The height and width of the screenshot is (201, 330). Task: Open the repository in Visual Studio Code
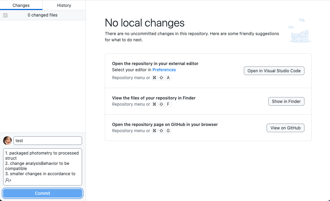tap(274, 71)
